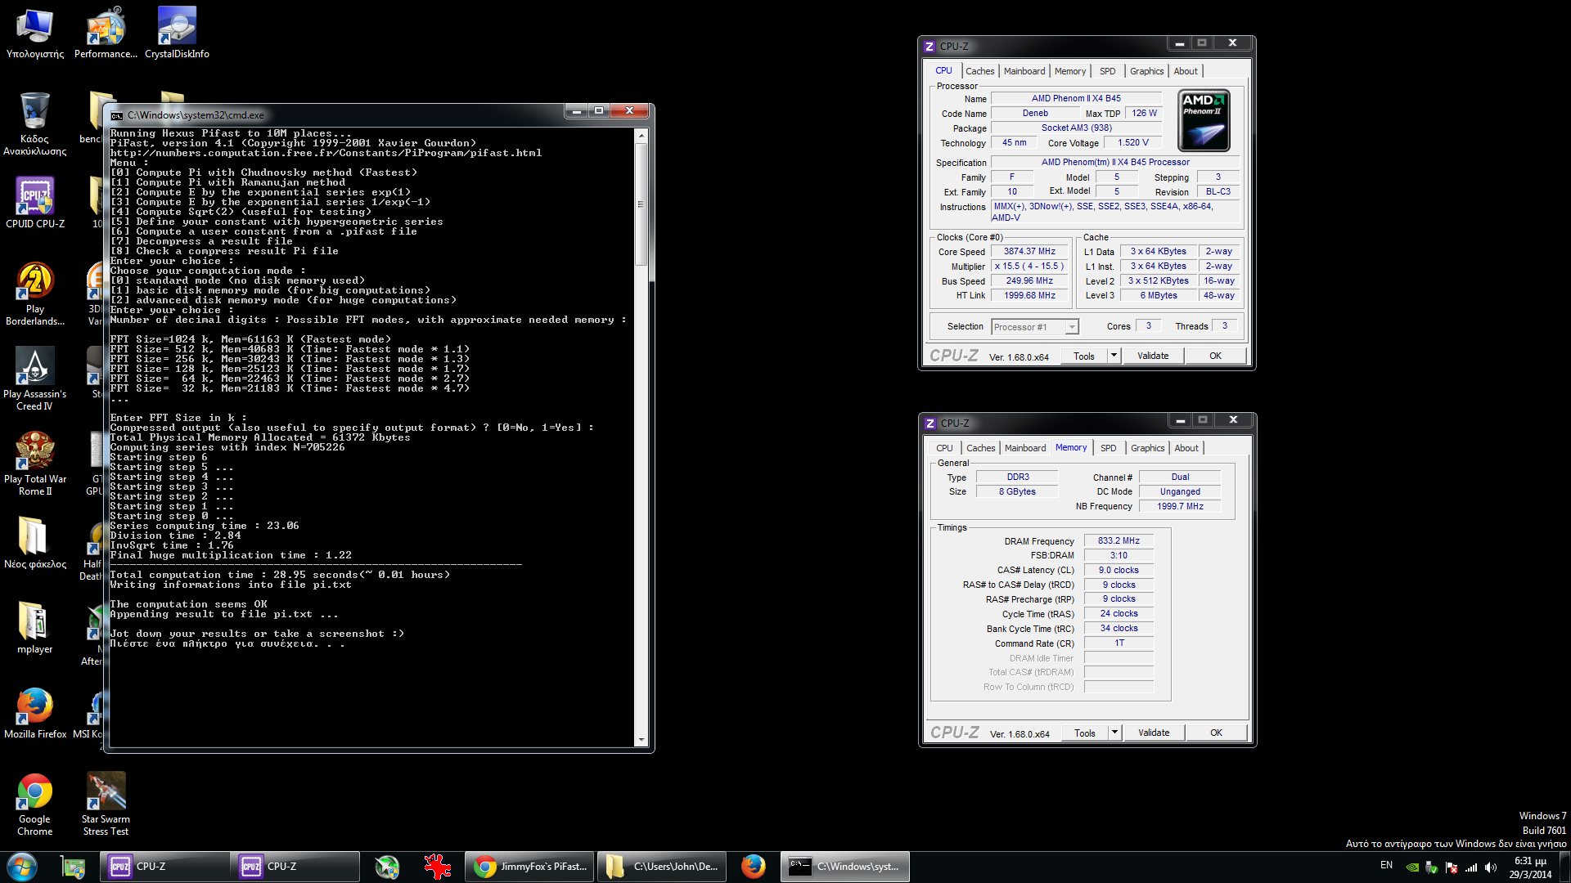The image size is (1571, 883).
Task: Expand Tools dropdown arrow in lower CPU-Z
Action: pyautogui.click(x=1114, y=733)
